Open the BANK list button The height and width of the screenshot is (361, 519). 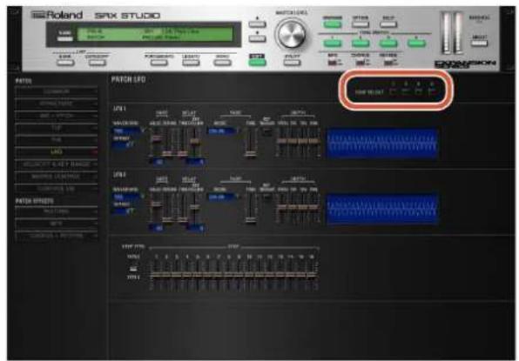click(65, 62)
